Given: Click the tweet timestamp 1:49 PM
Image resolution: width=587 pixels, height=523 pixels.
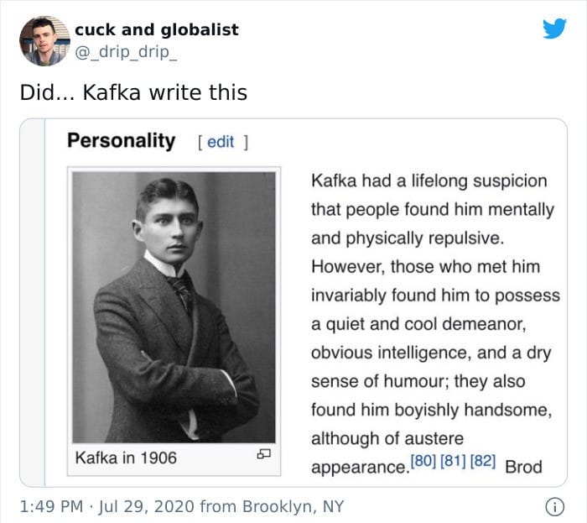Looking at the screenshot, I should pyautogui.click(x=51, y=506).
